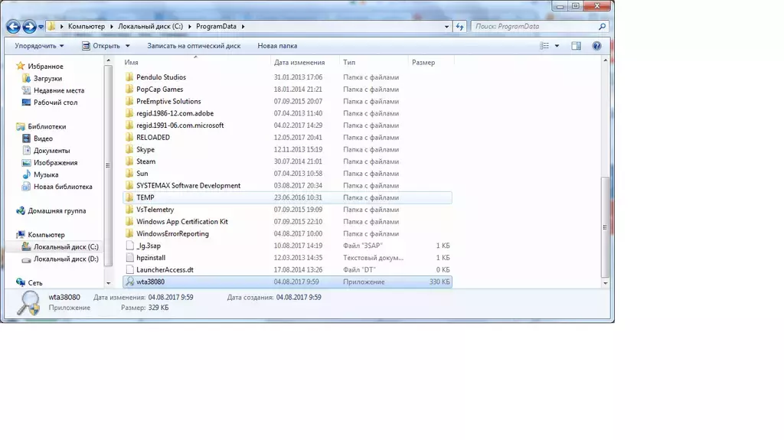The image size is (784, 440).
Task: Go back with the Back arrow button
Action: click(x=14, y=27)
